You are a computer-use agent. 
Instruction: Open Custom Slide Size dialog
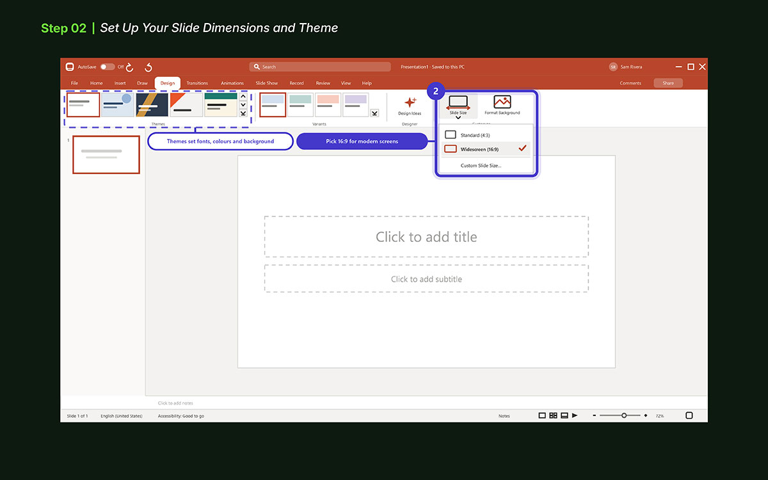point(481,166)
